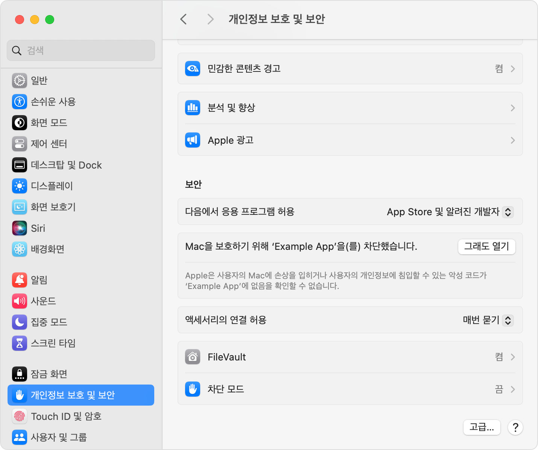This screenshot has width=538, height=450.
Task: Click the Apple 광고 megaphone icon
Action: click(193, 140)
